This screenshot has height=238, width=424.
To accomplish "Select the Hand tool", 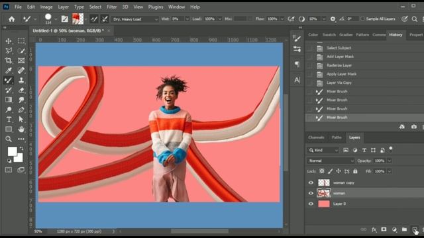I will tap(21, 130).
